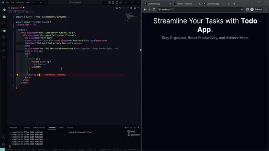Click the 'Expression expected.' error text
This screenshot has width=269, height=151.
pos(55,75)
